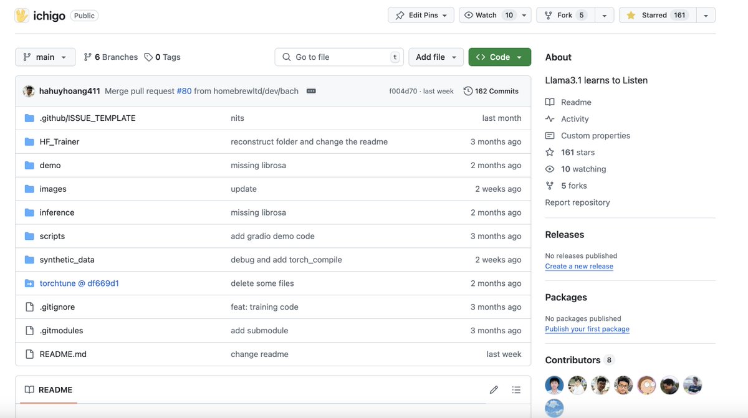Open the Releases heading
The image size is (748, 418).
pos(564,235)
